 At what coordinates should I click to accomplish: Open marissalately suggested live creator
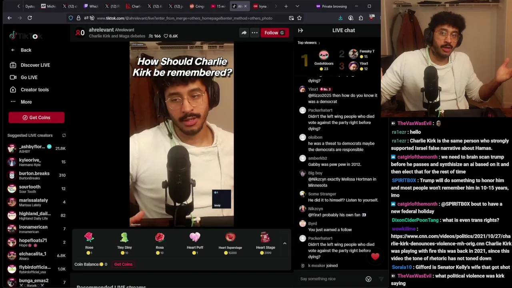[x=36, y=202]
